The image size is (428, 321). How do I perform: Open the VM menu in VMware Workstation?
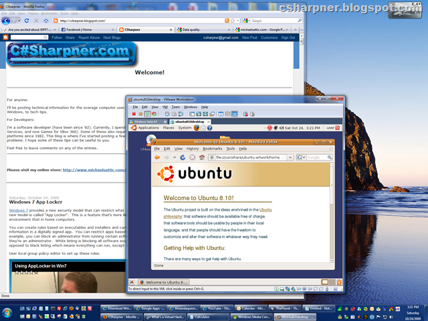(x=165, y=107)
